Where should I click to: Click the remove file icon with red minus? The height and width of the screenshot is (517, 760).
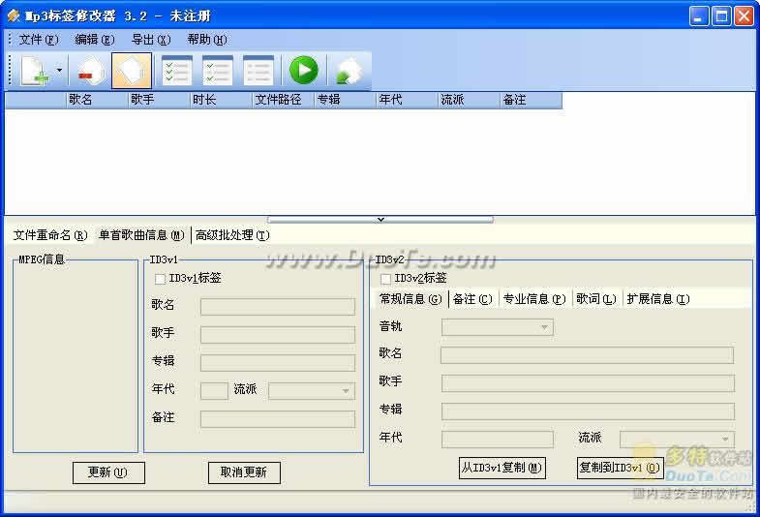91,71
